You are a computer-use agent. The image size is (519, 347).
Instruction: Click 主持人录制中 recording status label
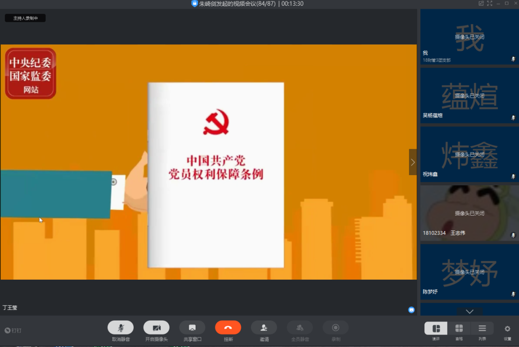tap(25, 18)
